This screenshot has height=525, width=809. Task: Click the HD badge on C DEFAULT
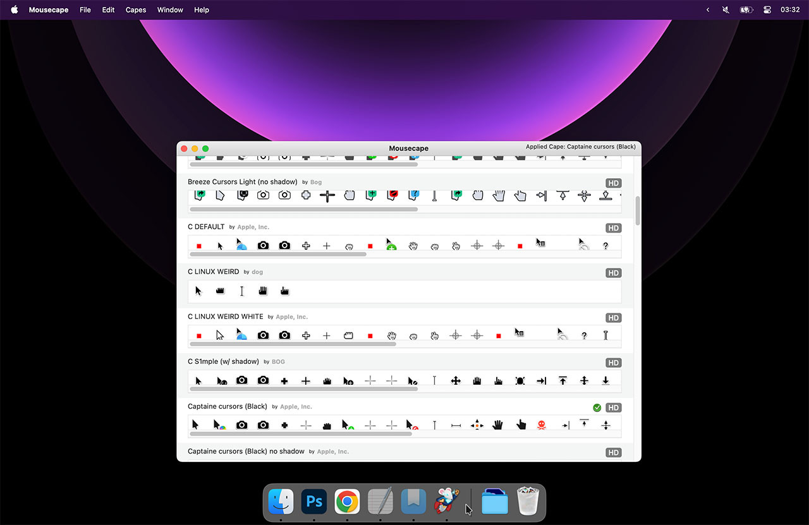pyautogui.click(x=613, y=228)
